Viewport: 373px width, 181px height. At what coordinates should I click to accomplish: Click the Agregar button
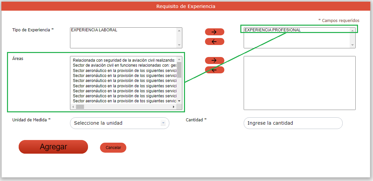click(53, 147)
